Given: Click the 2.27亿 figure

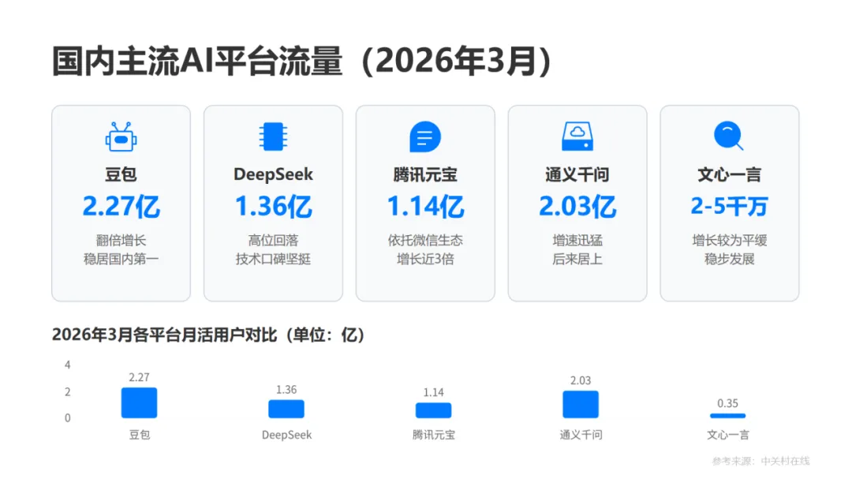Looking at the screenshot, I should coord(121,207).
